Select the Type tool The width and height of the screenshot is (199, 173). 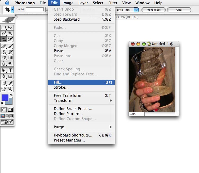10,70
